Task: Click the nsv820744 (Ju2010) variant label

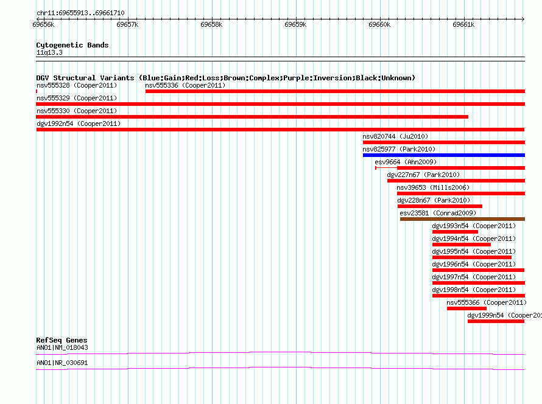Action: tap(395, 136)
